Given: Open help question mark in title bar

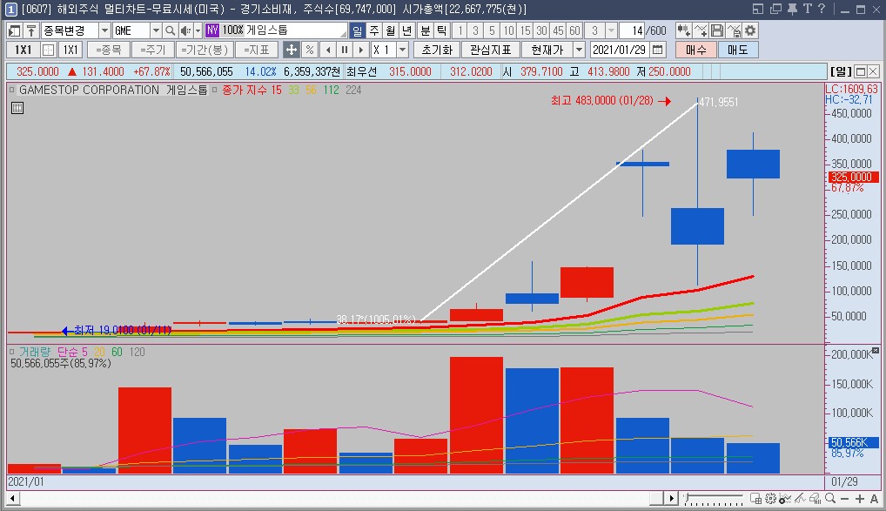Looking at the screenshot, I should 821,9.
